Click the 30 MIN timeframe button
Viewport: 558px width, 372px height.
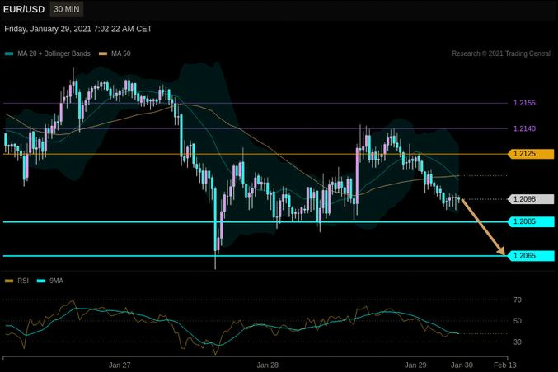[x=67, y=9]
